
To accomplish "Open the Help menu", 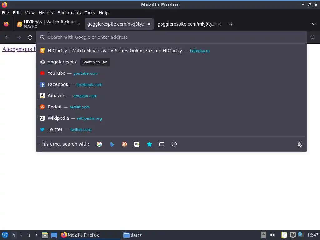I will [x=104, y=13].
